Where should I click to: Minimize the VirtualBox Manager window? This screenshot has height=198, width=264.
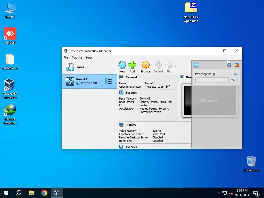pos(213,51)
